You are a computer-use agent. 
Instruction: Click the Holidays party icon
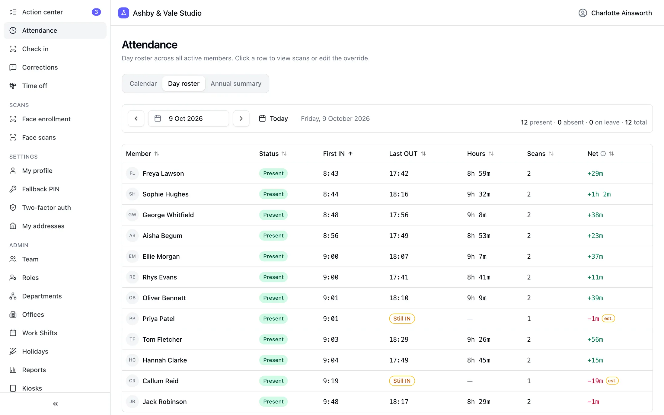[x=13, y=351]
